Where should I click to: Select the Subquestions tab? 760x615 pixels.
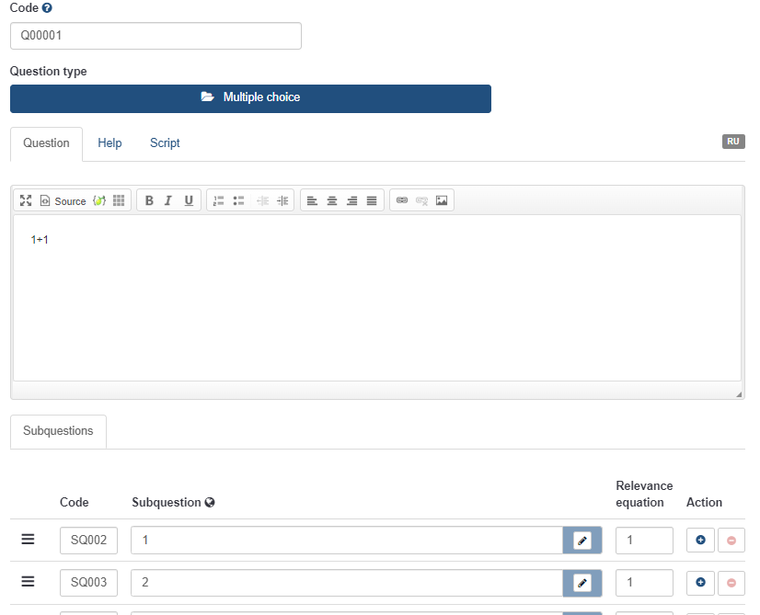[x=58, y=431]
